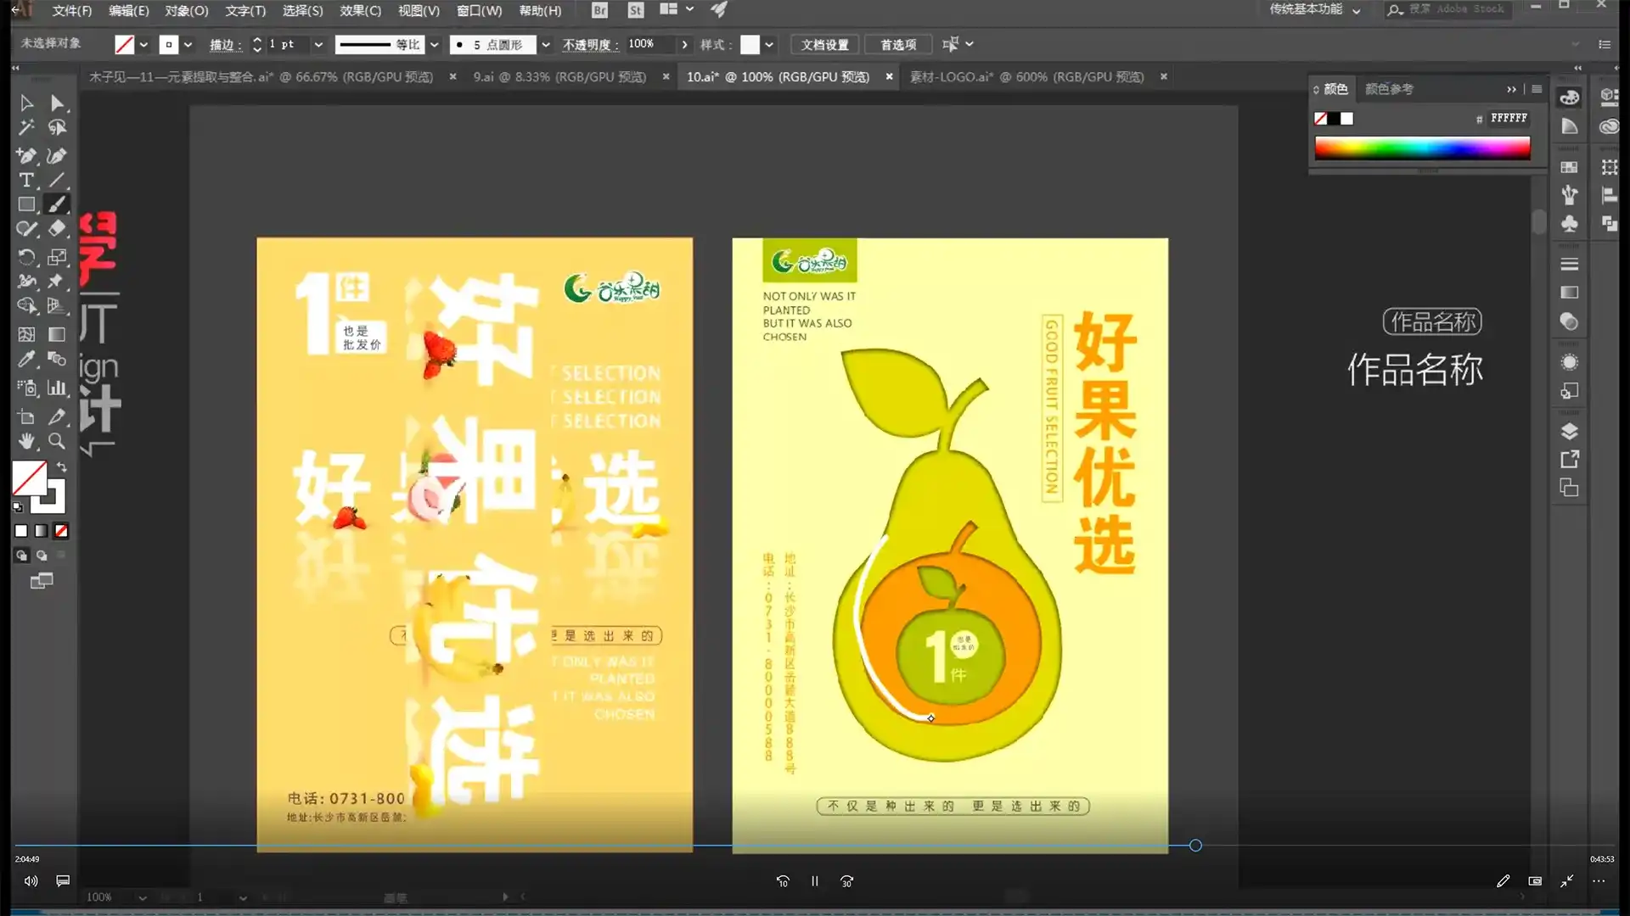Pause the tutorial video playback

pos(813,881)
